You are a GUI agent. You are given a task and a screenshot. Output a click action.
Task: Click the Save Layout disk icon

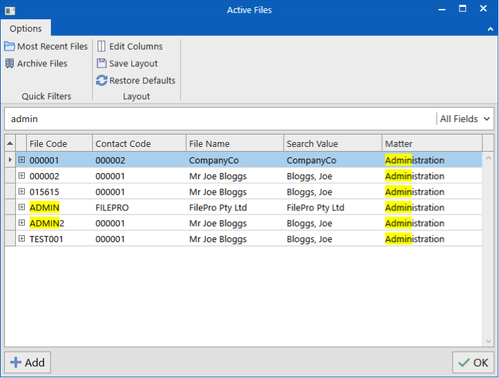[102, 63]
